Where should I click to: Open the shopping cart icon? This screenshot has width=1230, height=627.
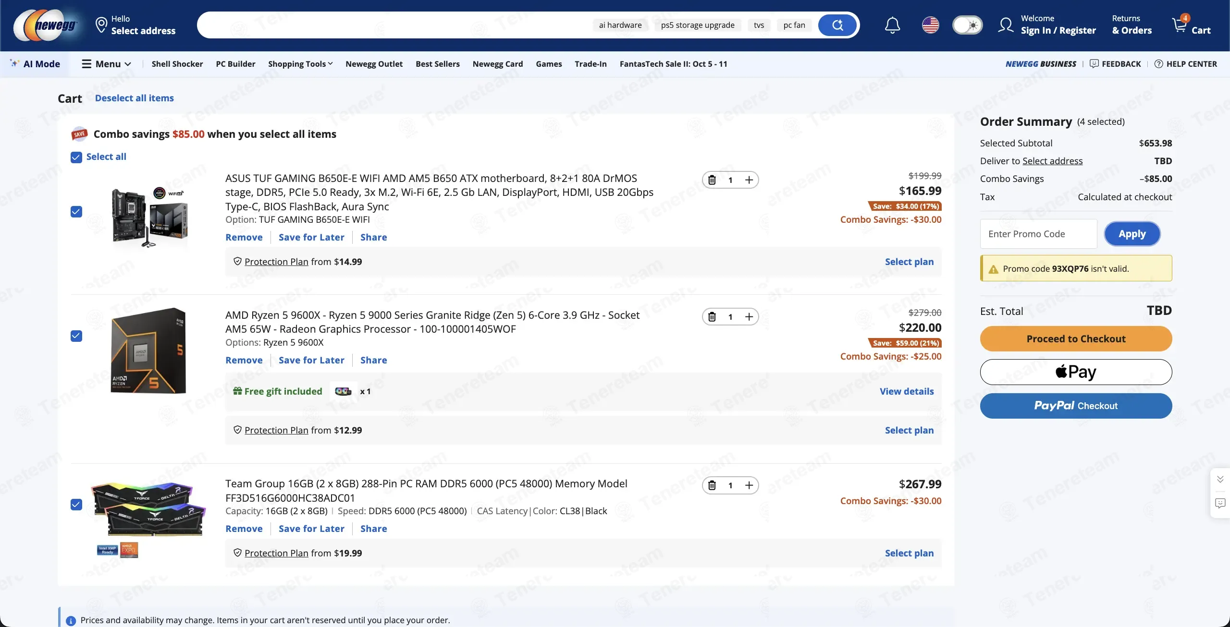[1180, 24]
